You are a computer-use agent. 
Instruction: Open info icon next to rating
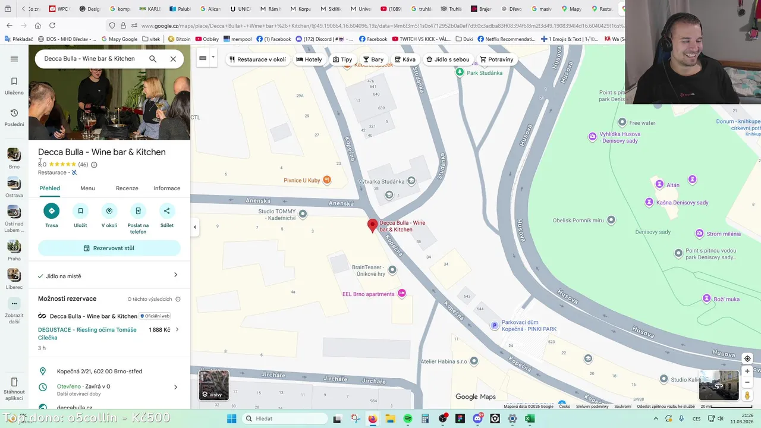click(94, 165)
